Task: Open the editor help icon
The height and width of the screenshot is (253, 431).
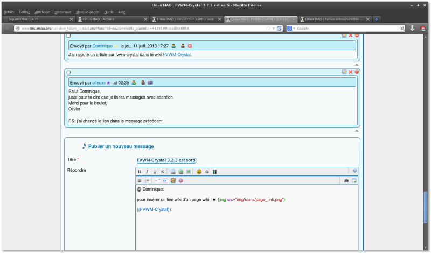Action: pyautogui.click(x=354, y=171)
